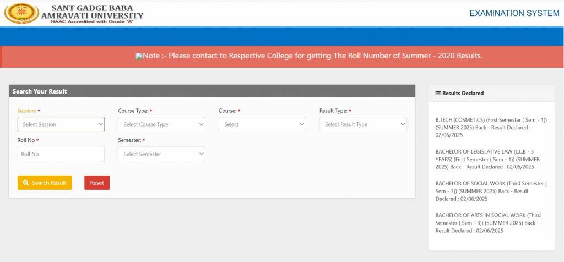Open the Select Session dropdown
The width and height of the screenshot is (564, 262).
tap(61, 124)
